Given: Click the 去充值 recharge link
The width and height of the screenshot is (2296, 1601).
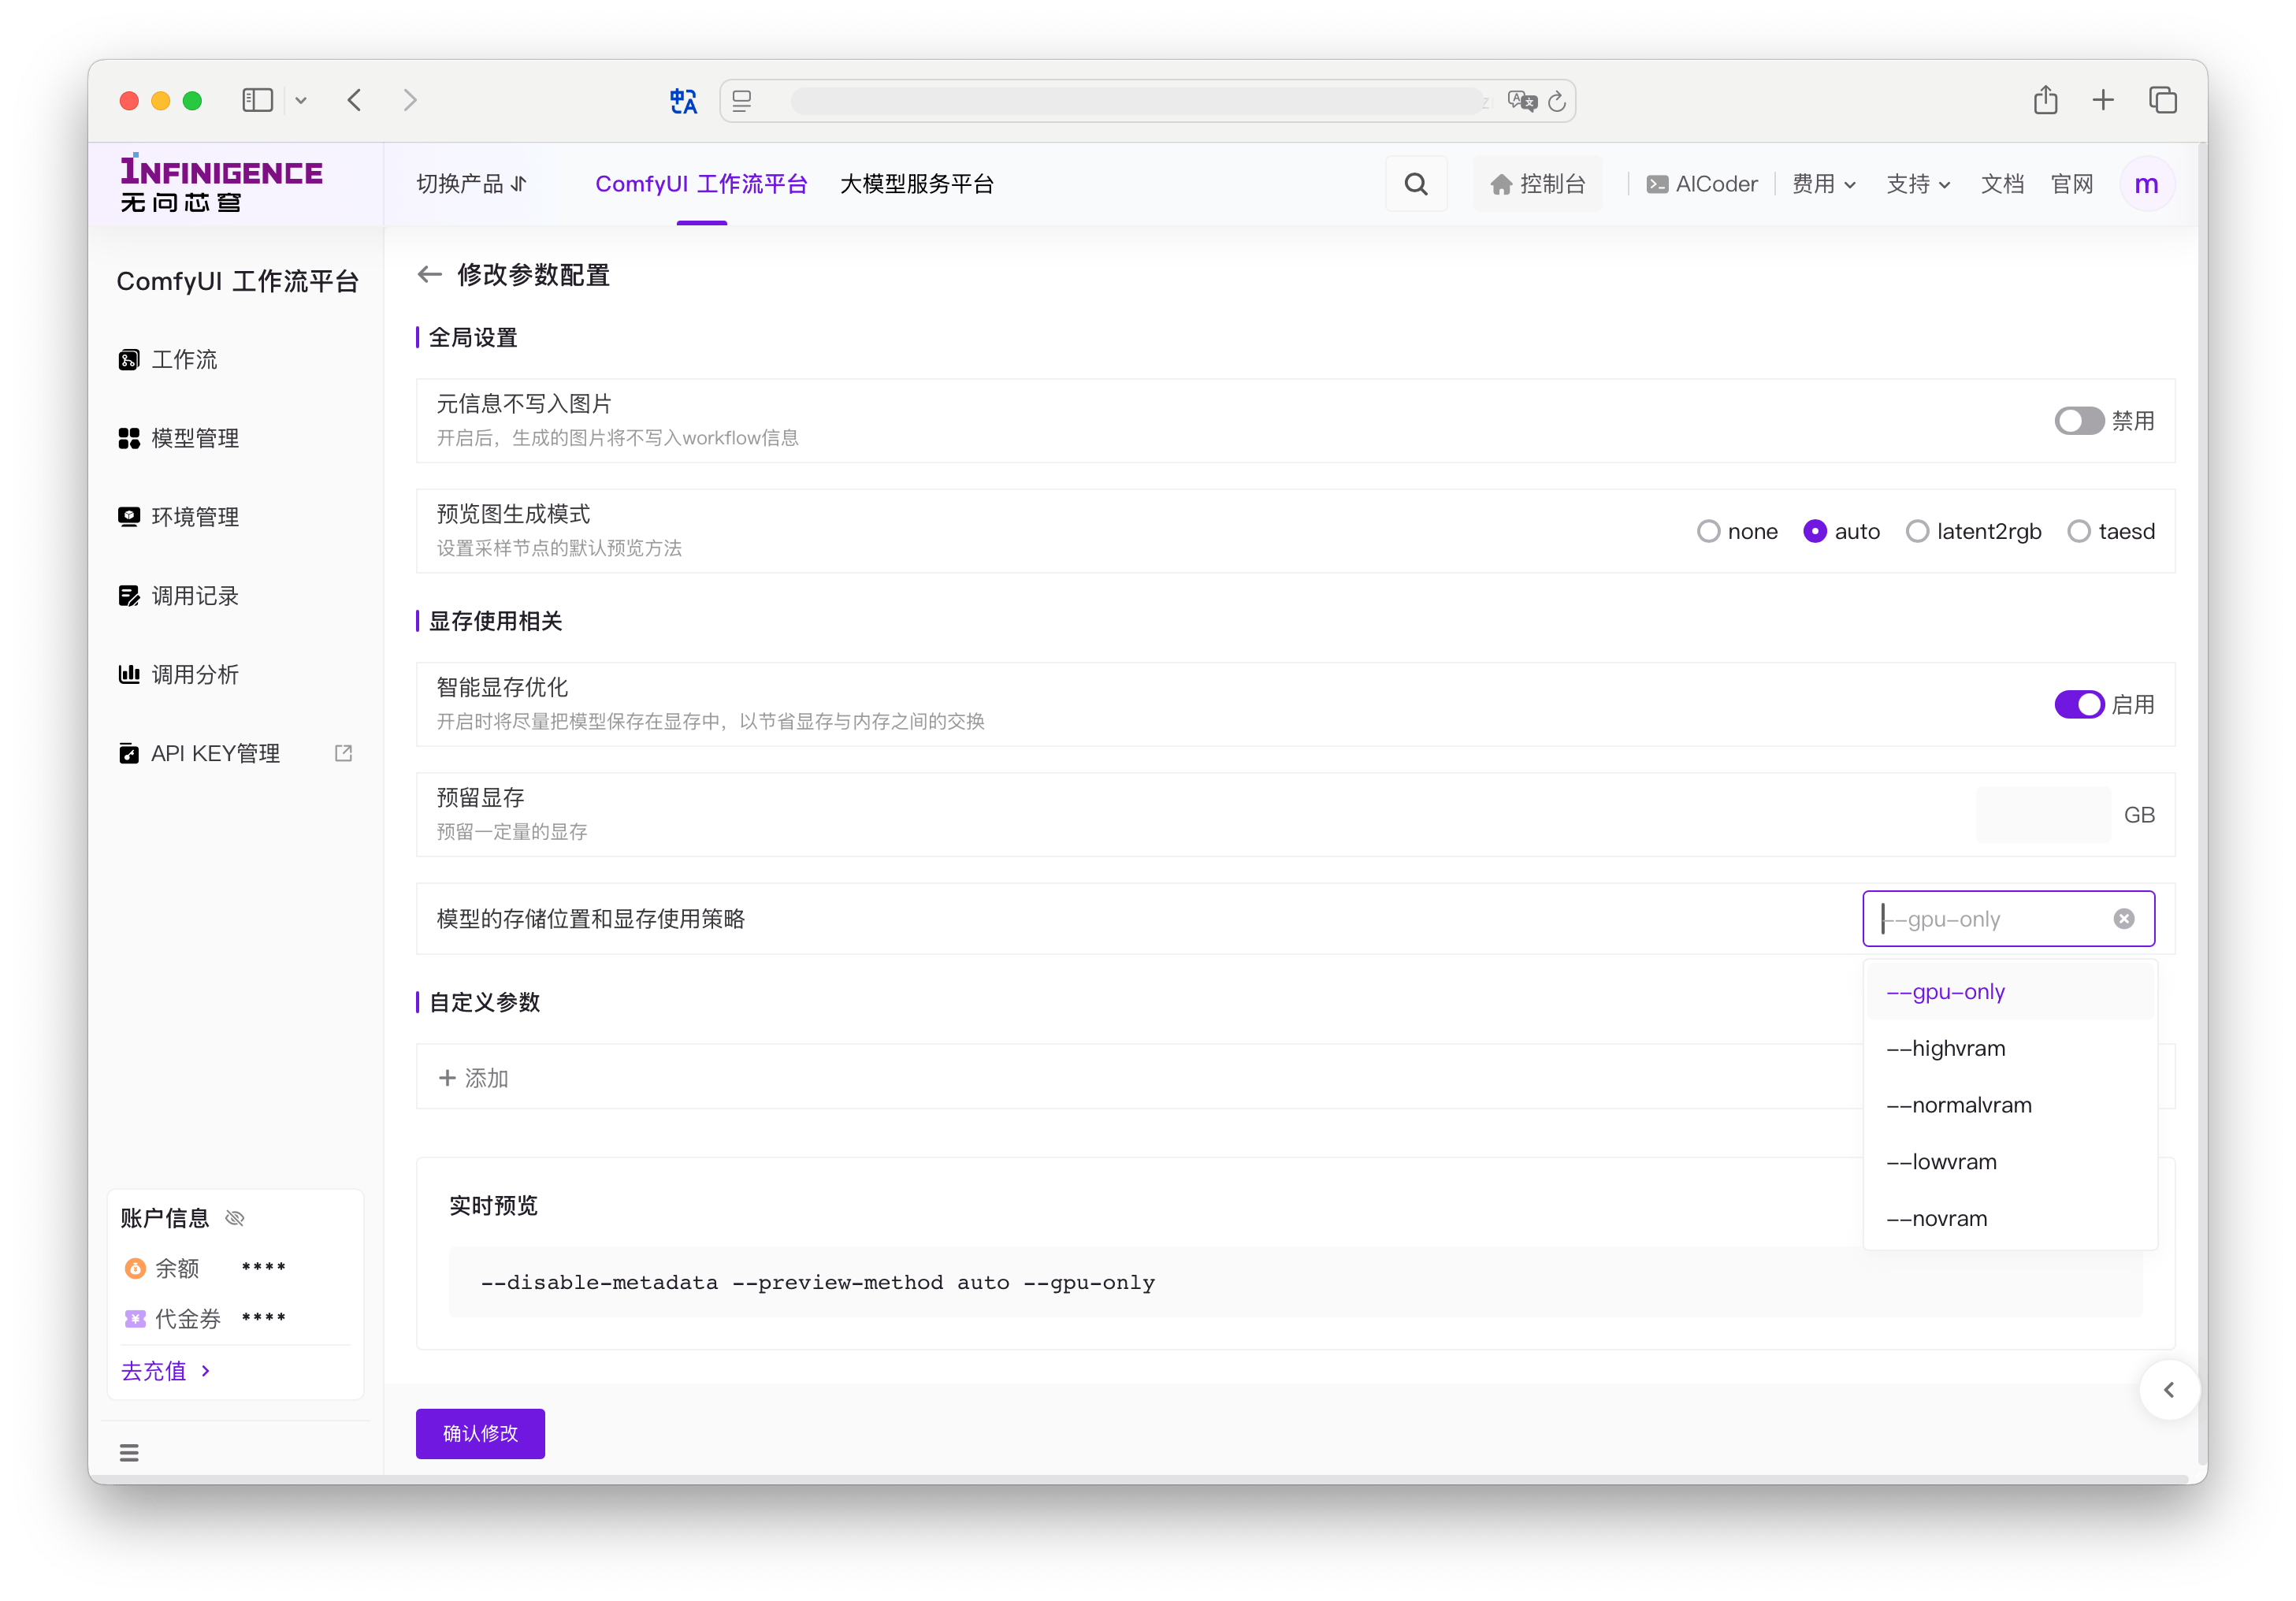Looking at the screenshot, I should coord(165,1371).
